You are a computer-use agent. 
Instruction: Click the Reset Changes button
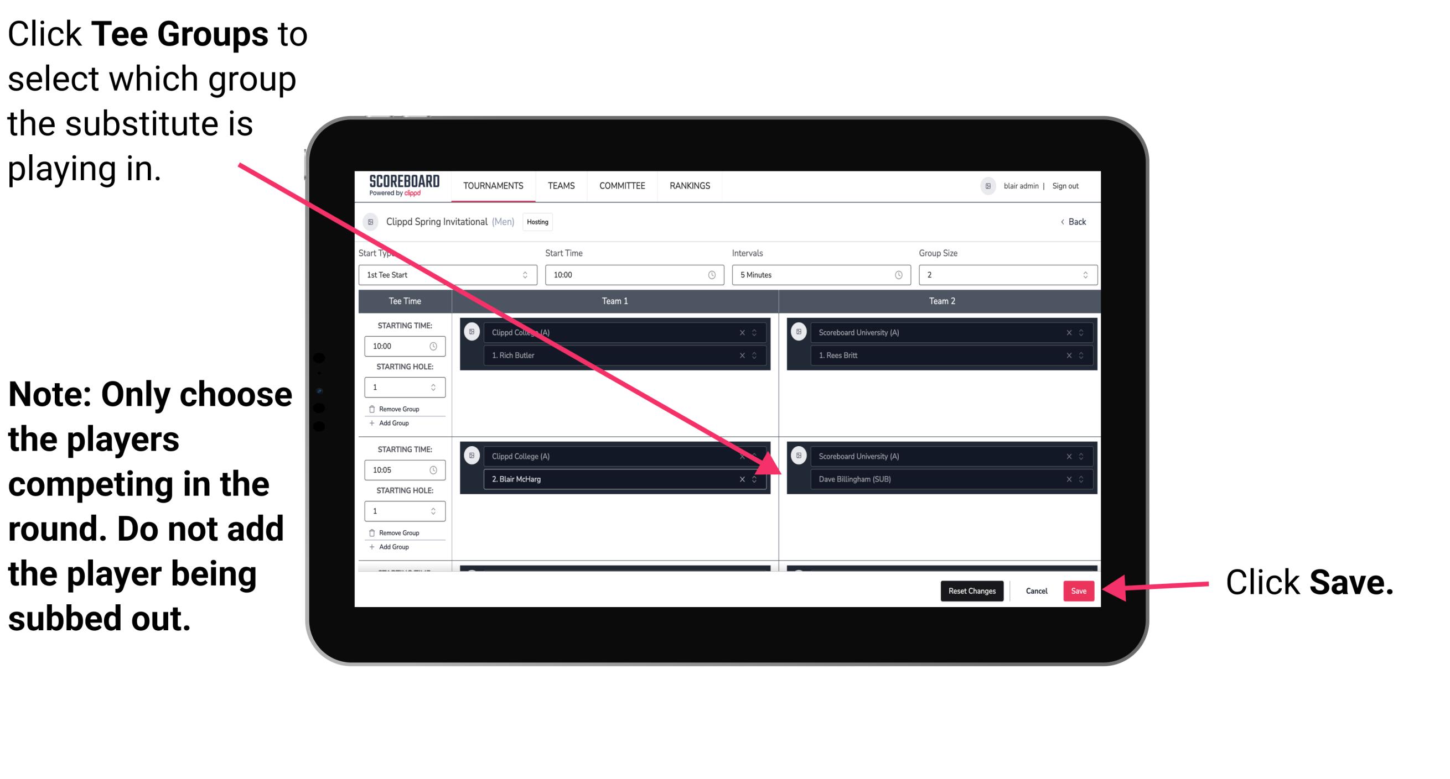969,591
